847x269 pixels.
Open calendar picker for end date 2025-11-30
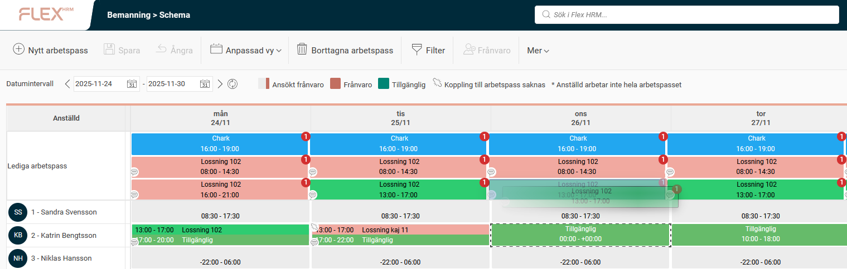[205, 84]
